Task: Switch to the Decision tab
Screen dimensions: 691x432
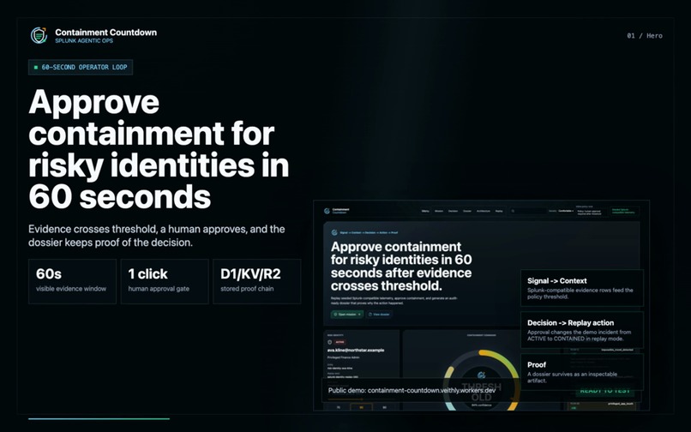Action: [x=453, y=211]
